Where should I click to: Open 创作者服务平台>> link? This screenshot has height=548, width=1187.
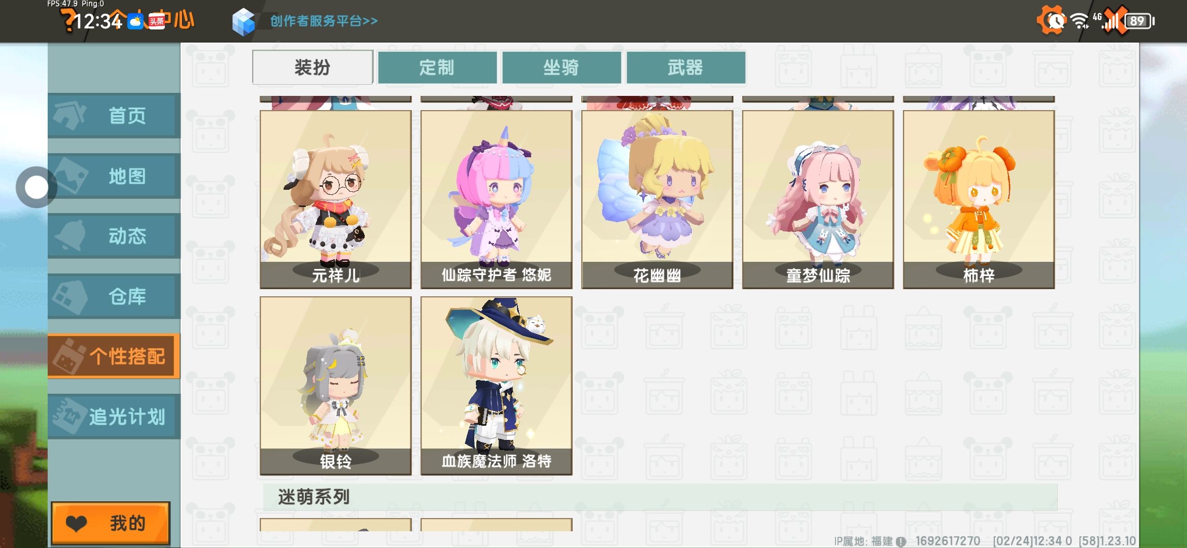pos(324,21)
